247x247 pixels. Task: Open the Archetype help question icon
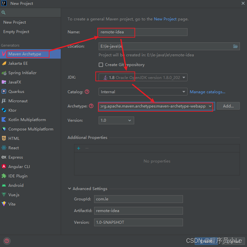(91, 106)
